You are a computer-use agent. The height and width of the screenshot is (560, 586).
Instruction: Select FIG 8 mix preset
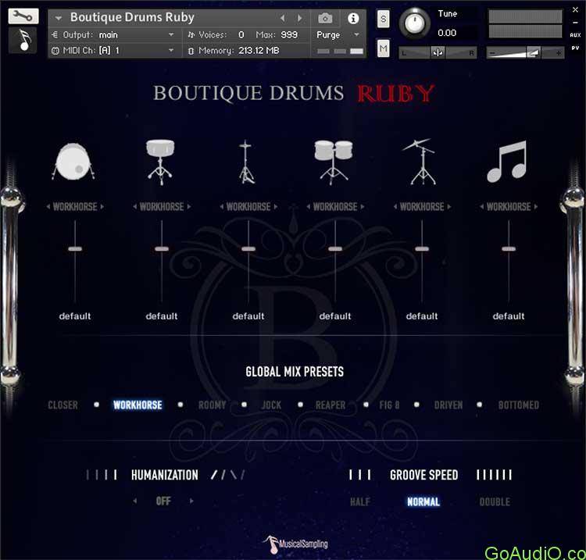tap(389, 405)
